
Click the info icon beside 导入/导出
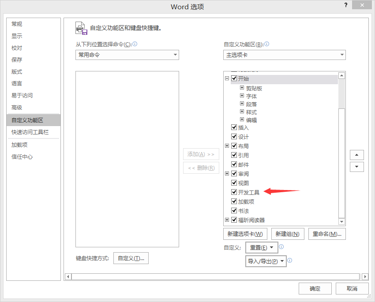pos(290,261)
